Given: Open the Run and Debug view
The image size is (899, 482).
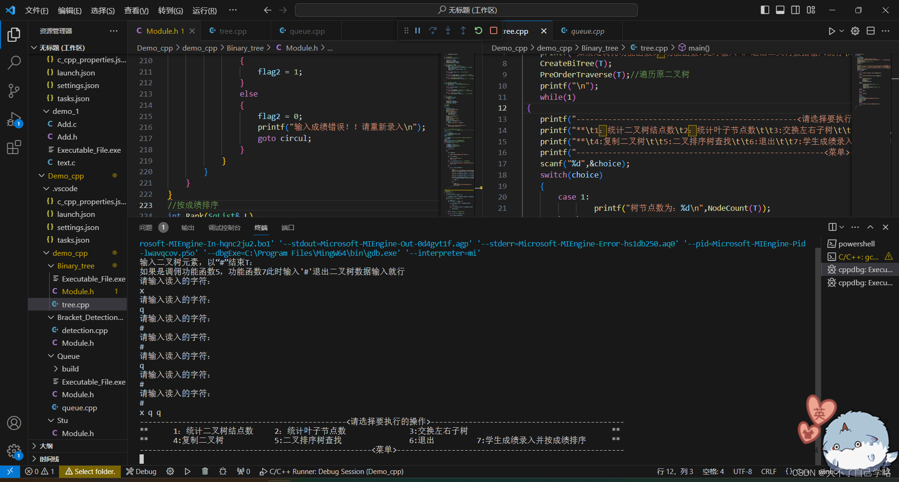Looking at the screenshot, I should [x=14, y=119].
